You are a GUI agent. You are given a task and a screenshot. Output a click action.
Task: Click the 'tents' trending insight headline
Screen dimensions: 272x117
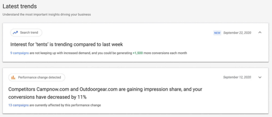(67, 44)
